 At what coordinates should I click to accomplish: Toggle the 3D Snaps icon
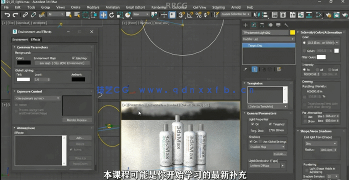[182, 15]
